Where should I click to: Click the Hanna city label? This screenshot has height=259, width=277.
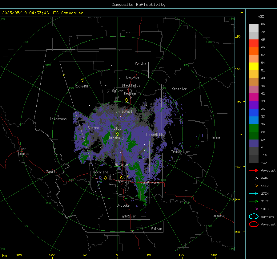coord(215,137)
